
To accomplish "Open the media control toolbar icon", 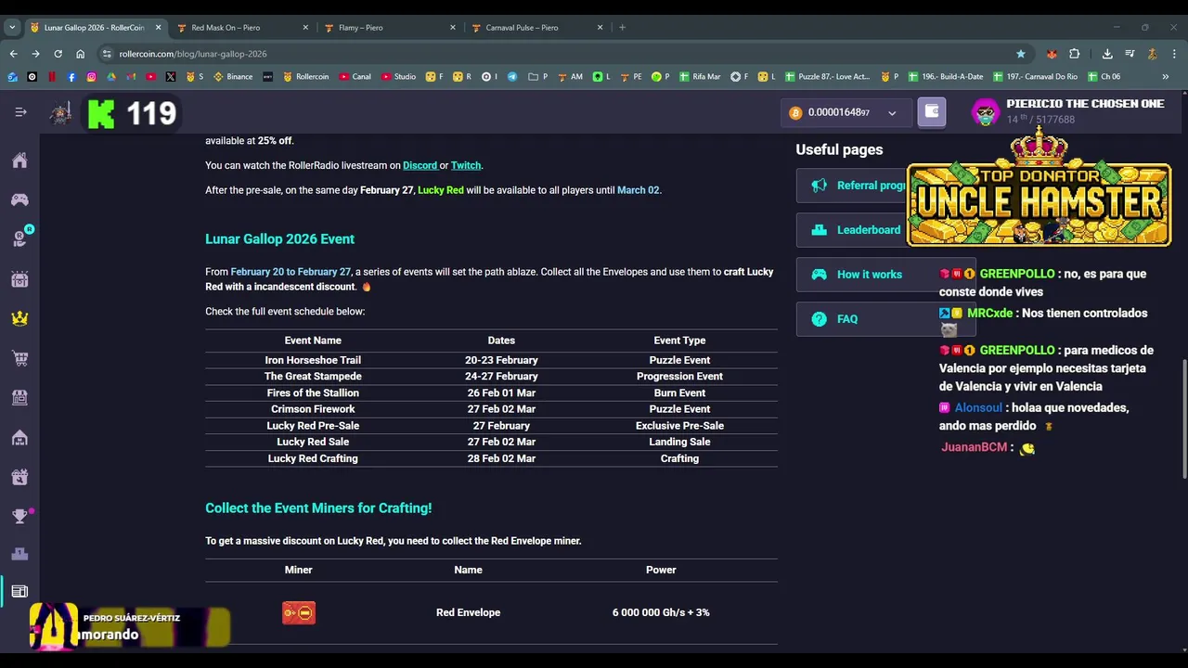I will (1130, 54).
